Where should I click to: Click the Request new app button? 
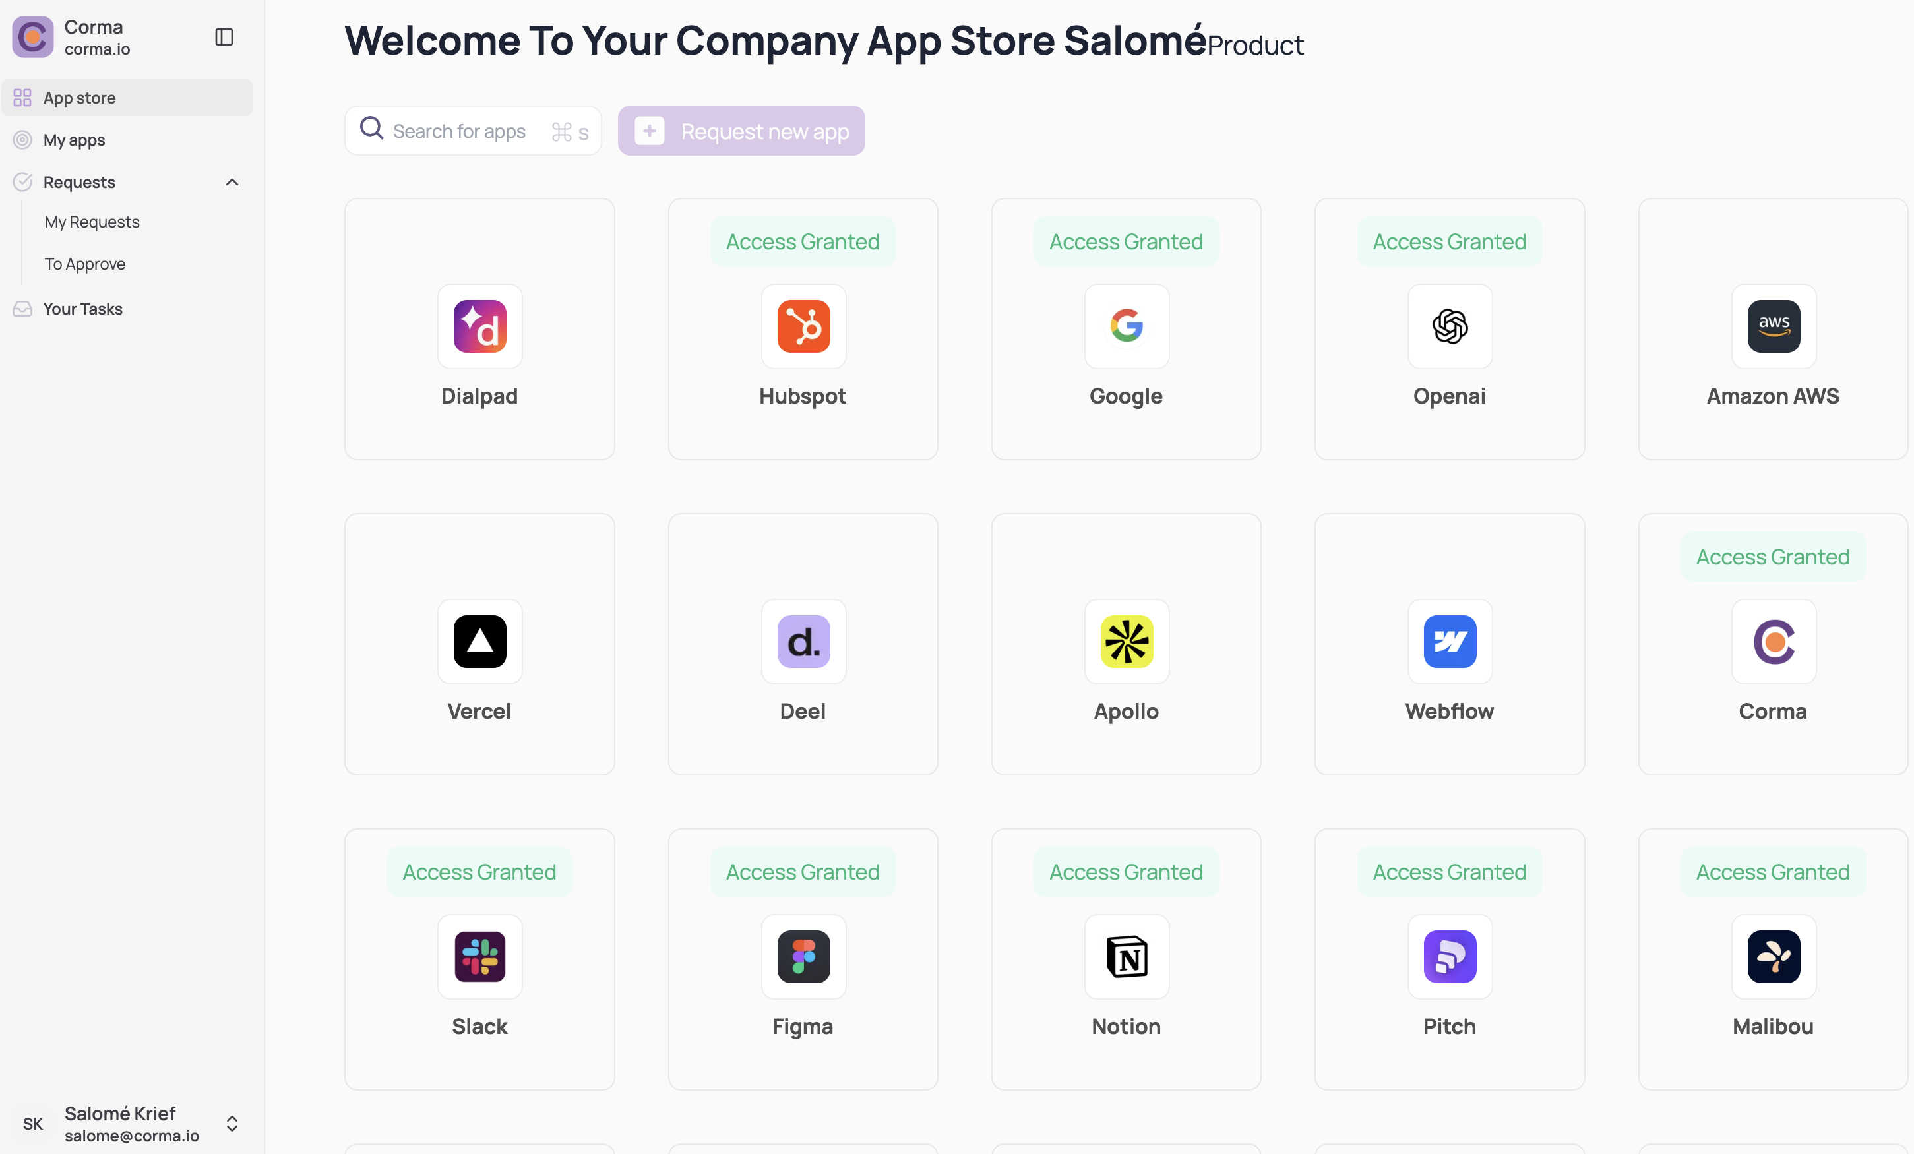click(741, 131)
